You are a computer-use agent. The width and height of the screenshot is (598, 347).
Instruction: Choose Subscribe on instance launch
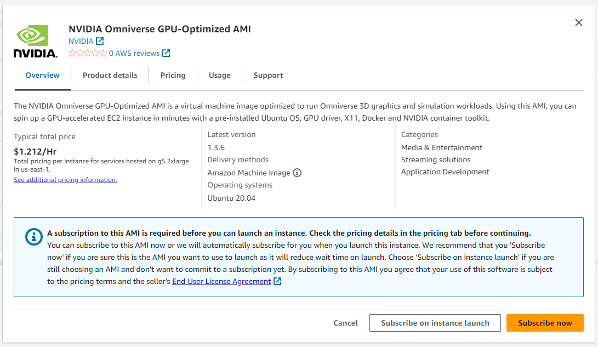coord(435,323)
